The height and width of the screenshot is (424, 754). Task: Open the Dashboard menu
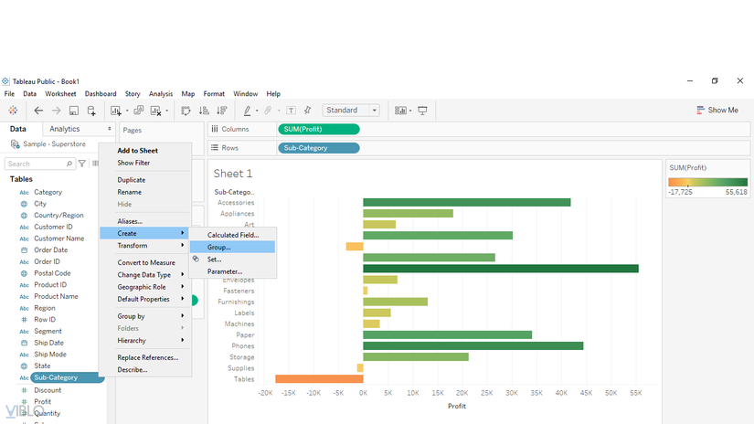pyautogui.click(x=101, y=94)
